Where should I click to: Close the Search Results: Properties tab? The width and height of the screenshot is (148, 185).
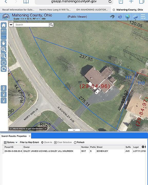tap(30, 136)
